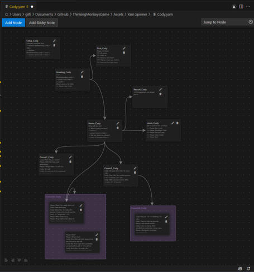Click the Add Node button
The height and width of the screenshot is (272, 254).
13,22
